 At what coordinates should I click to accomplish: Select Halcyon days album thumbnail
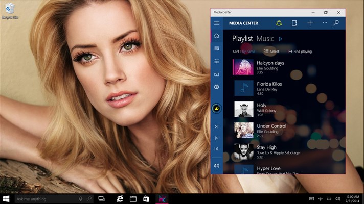(243, 67)
